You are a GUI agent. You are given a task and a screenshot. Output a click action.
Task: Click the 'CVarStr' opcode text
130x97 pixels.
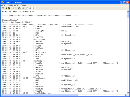coord(37,57)
